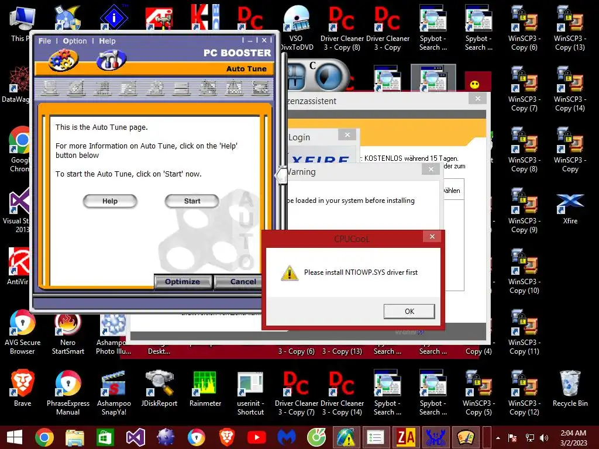Click OK in the CPUCool dialog
599x449 pixels.
tap(409, 311)
